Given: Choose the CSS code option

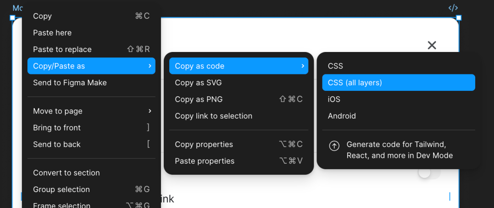Looking at the screenshot, I should [335, 66].
